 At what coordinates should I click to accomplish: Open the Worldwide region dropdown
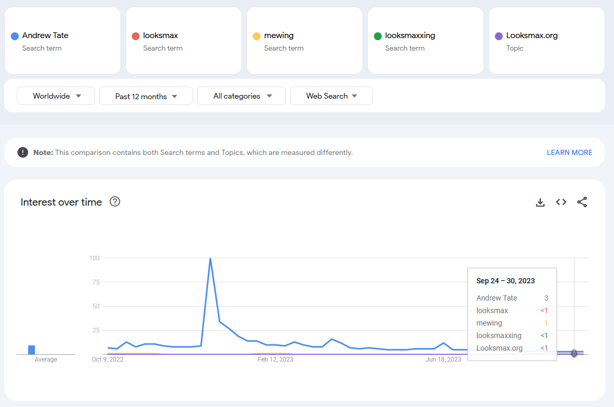56,96
